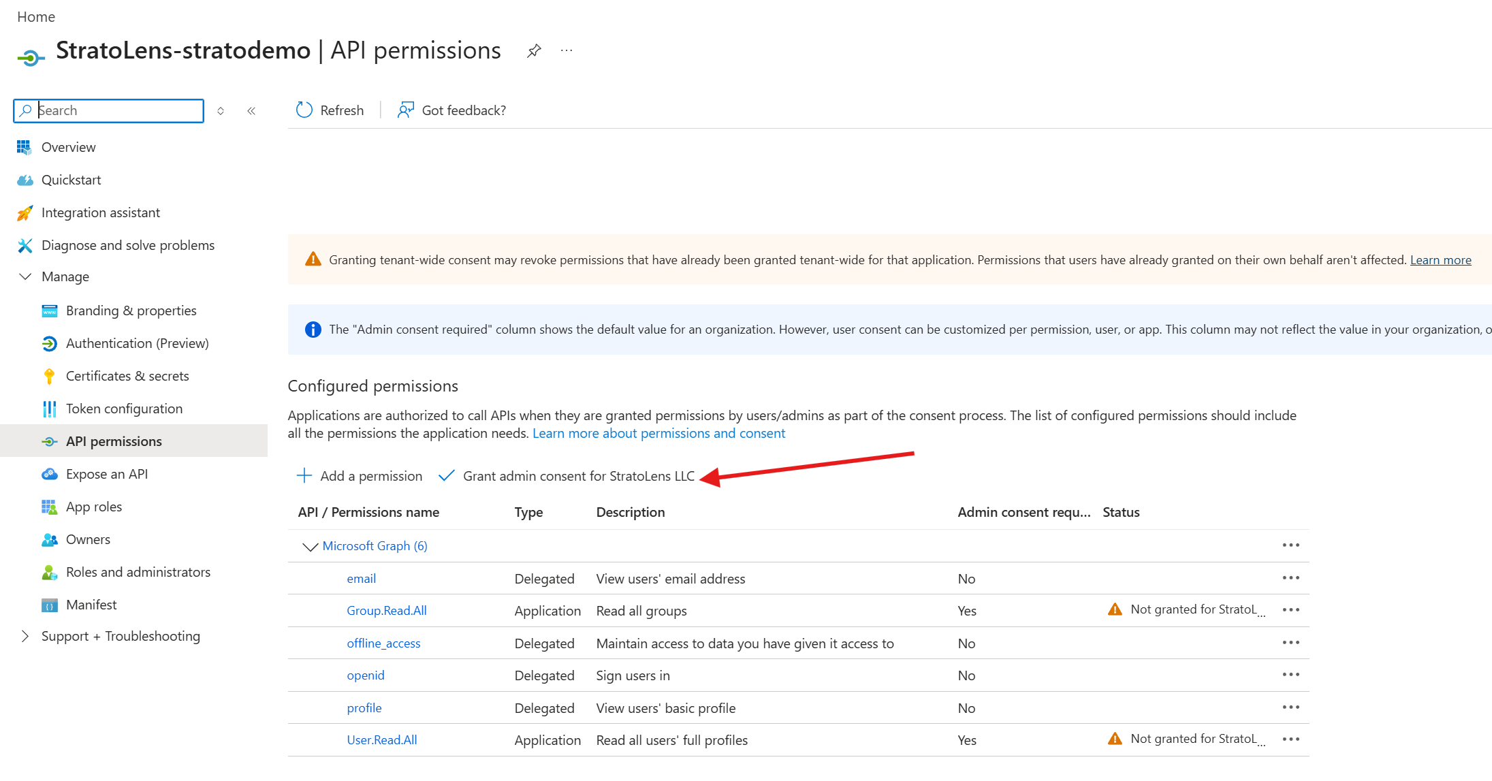1492x781 pixels.
Task: Click the Owners people icon
Action: [x=50, y=540]
